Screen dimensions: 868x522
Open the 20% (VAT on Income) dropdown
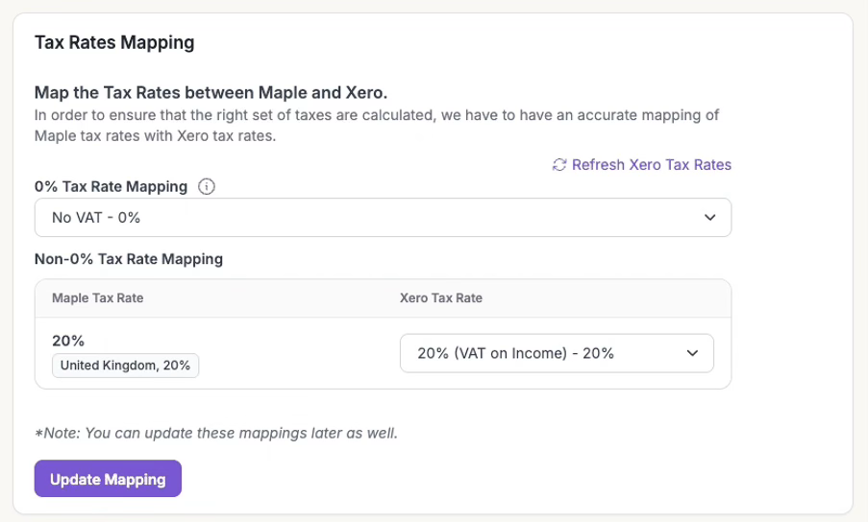pyautogui.click(x=556, y=353)
